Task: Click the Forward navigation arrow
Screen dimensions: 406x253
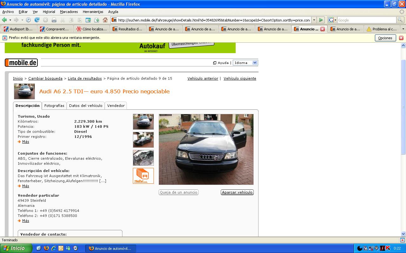Action: pyautogui.click(x=16, y=20)
